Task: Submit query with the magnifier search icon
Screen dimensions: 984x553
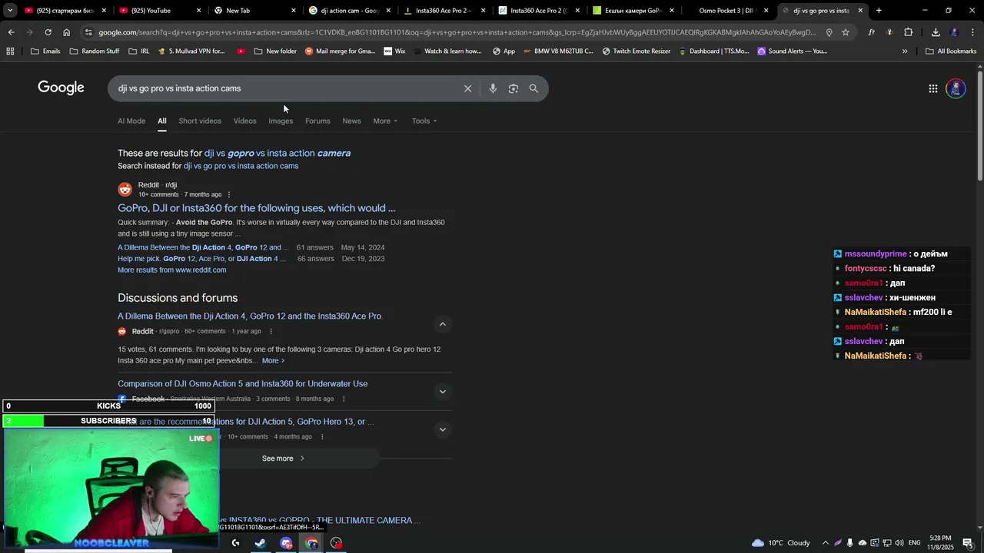Action: pos(534,88)
